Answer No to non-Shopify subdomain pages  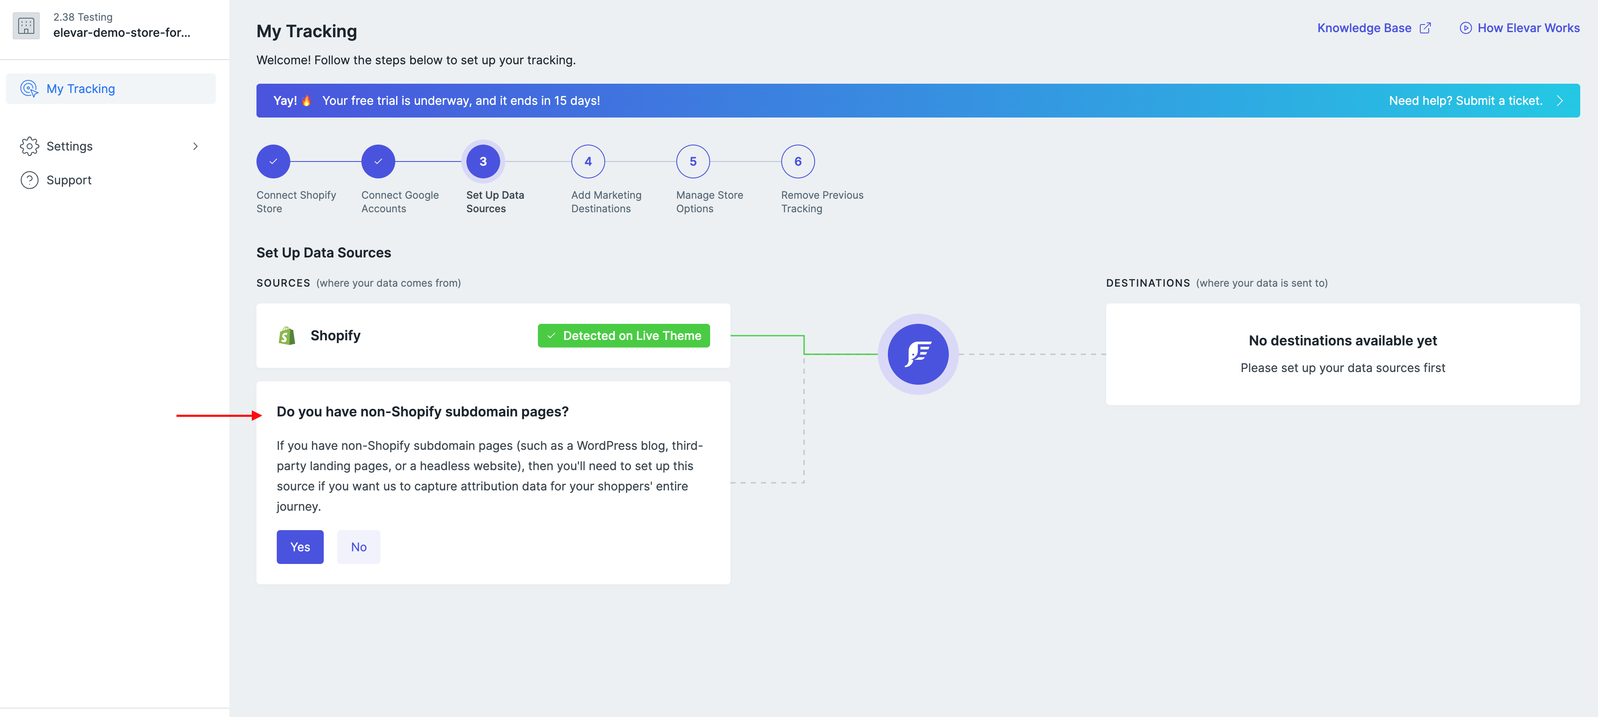(358, 547)
